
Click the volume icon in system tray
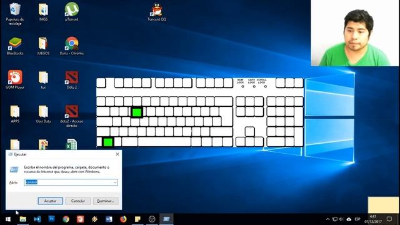point(342,219)
